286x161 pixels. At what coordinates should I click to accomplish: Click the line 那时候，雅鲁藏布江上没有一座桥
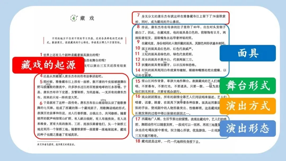click(x=85, y=82)
